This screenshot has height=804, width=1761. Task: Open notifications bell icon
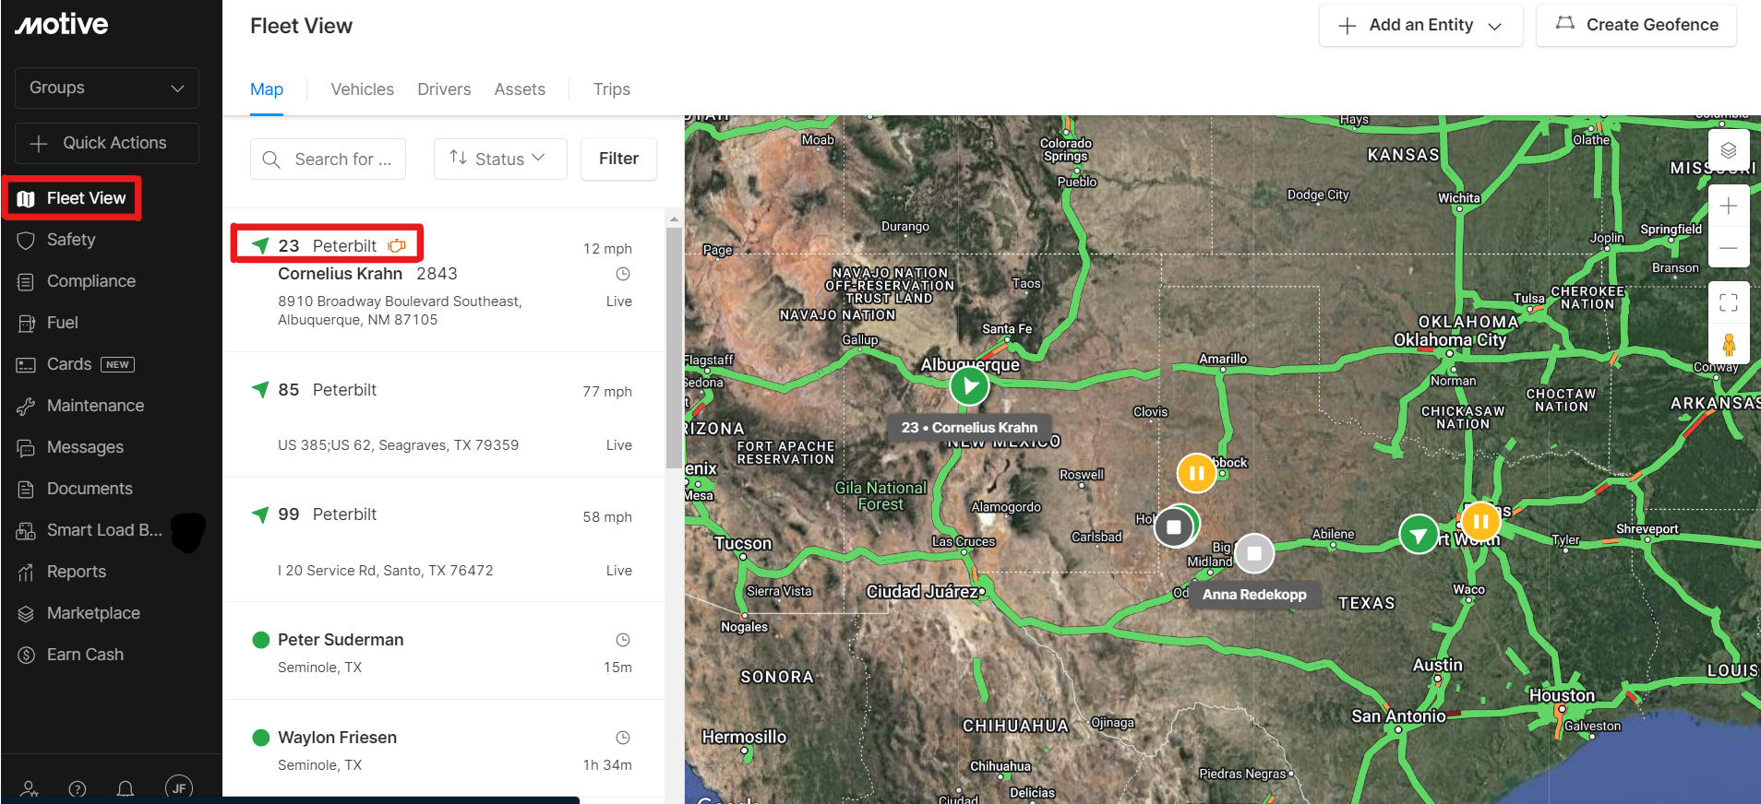[x=126, y=789]
